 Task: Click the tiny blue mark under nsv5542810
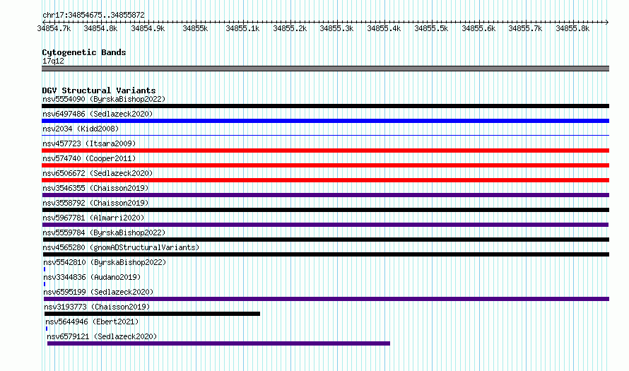[x=45, y=269]
